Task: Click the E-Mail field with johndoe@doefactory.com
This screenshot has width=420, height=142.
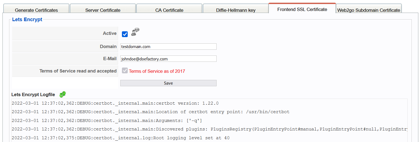Action: [168, 59]
